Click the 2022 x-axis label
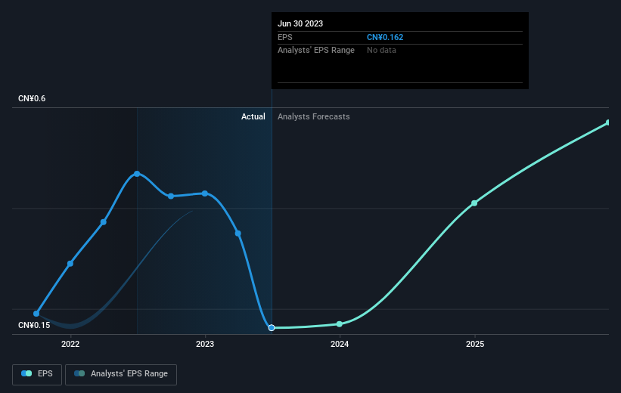This screenshot has width=621, height=393. (x=70, y=344)
